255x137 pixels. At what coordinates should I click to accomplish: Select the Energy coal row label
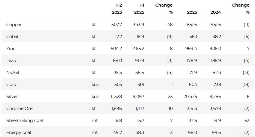tap(19, 133)
